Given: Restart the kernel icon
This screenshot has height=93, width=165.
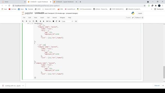Looking at the screenshot, I should coord(56,21).
